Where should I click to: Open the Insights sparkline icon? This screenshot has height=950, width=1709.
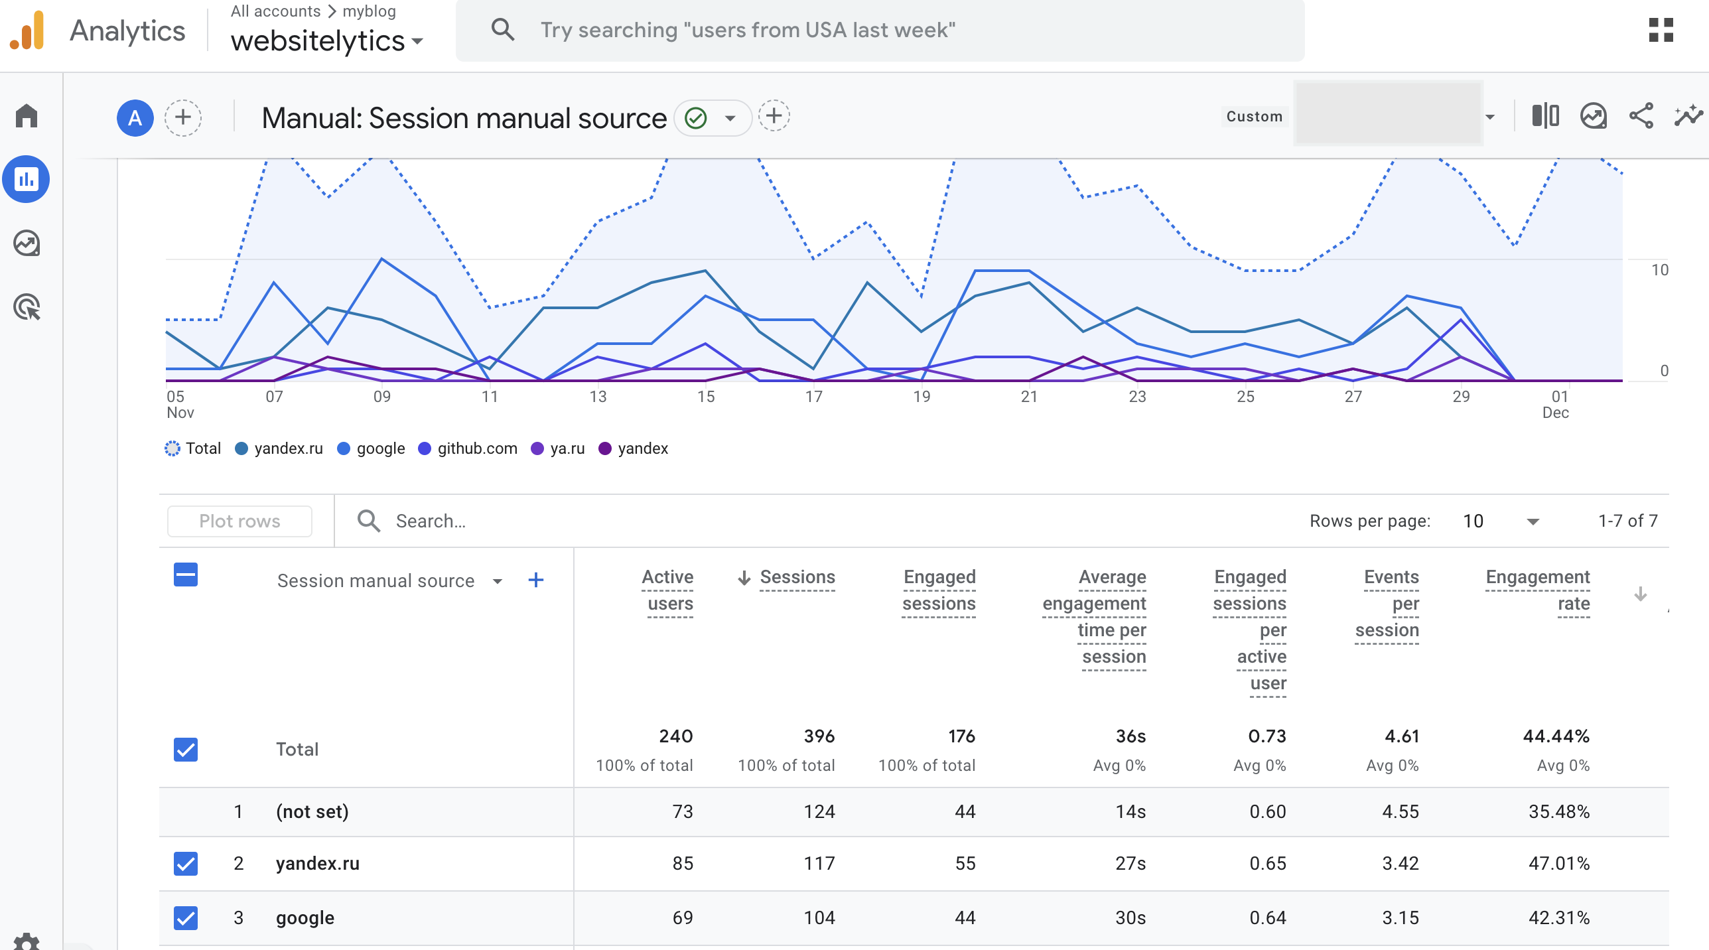point(1688,116)
